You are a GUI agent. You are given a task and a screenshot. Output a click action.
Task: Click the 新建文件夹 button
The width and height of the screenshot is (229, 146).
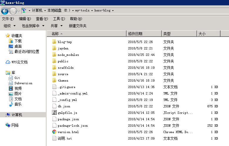pos(78,26)
